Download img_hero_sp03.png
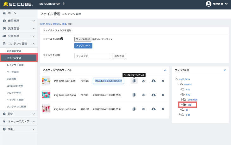Viewport: 231px width, 145px height. pyautogui.click(x=153, y=109)
